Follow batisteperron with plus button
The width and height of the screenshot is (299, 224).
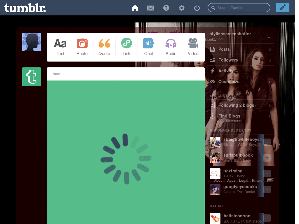click(x=267, y=218)
